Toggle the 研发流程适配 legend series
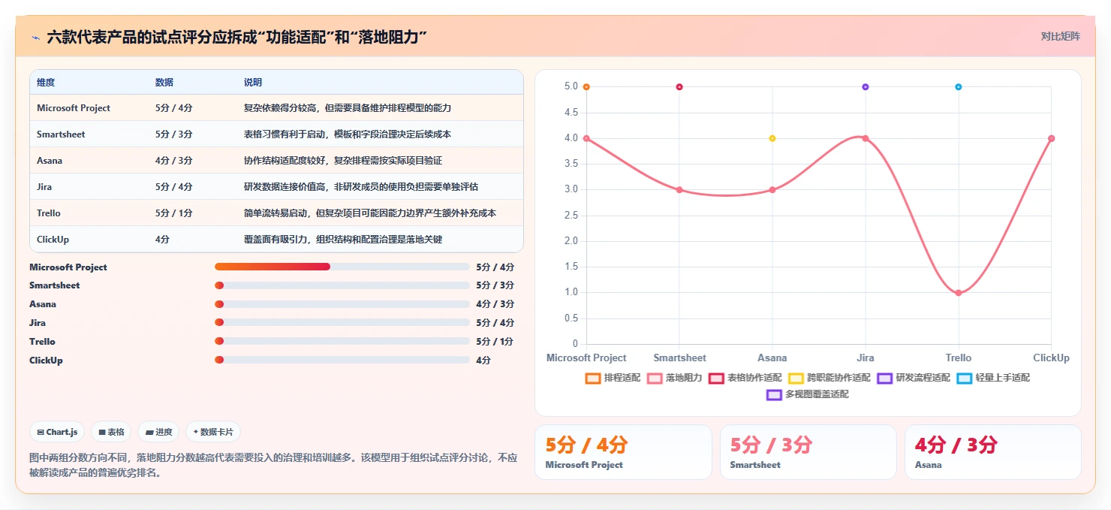 click(914, 378)
